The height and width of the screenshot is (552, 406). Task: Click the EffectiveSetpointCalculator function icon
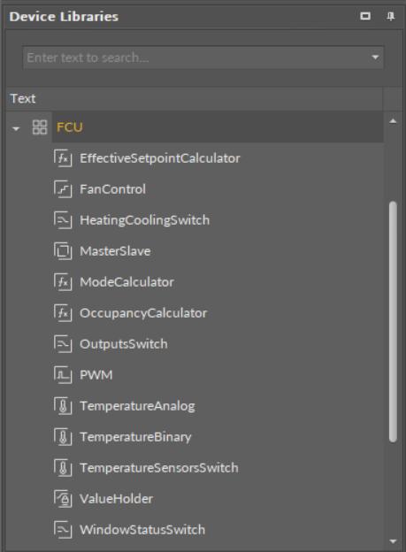tap(63, 158)
